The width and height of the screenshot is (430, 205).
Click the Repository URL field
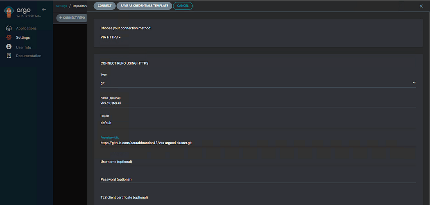point(258,143)
